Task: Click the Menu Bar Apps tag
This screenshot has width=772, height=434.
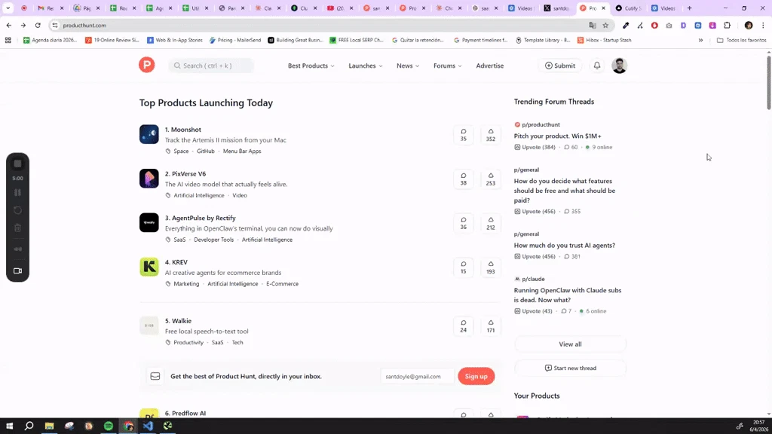Action: tap(242, 151)
